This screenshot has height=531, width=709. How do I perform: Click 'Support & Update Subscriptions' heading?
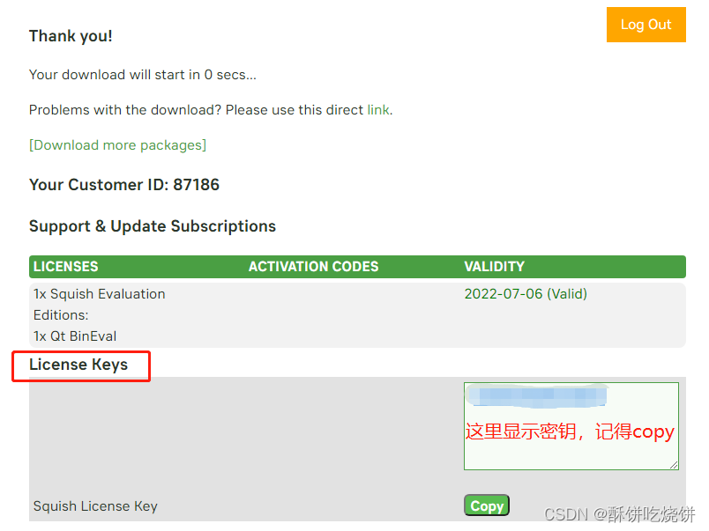[x=153, y=226]
